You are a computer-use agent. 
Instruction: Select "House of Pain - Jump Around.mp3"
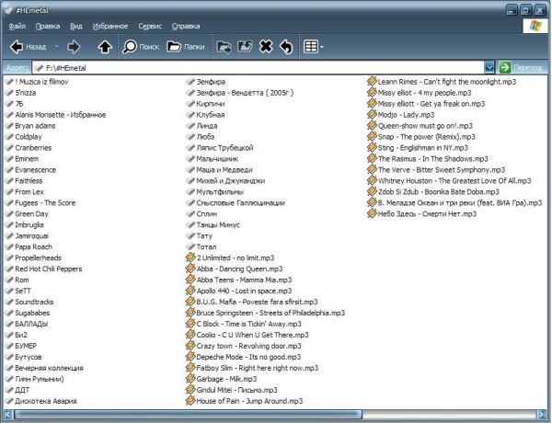pyautogui.click(x=249, y=401)
